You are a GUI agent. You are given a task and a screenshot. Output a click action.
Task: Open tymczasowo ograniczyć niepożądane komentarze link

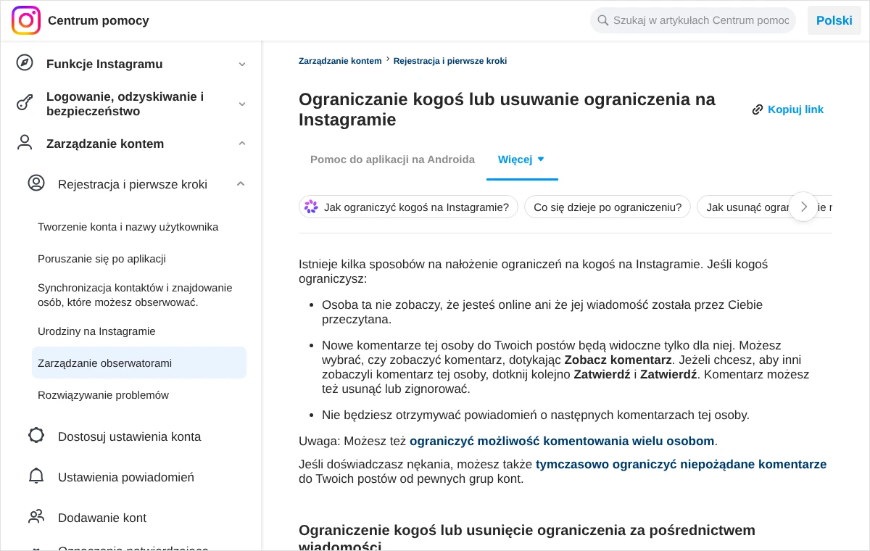click(681, 464)
